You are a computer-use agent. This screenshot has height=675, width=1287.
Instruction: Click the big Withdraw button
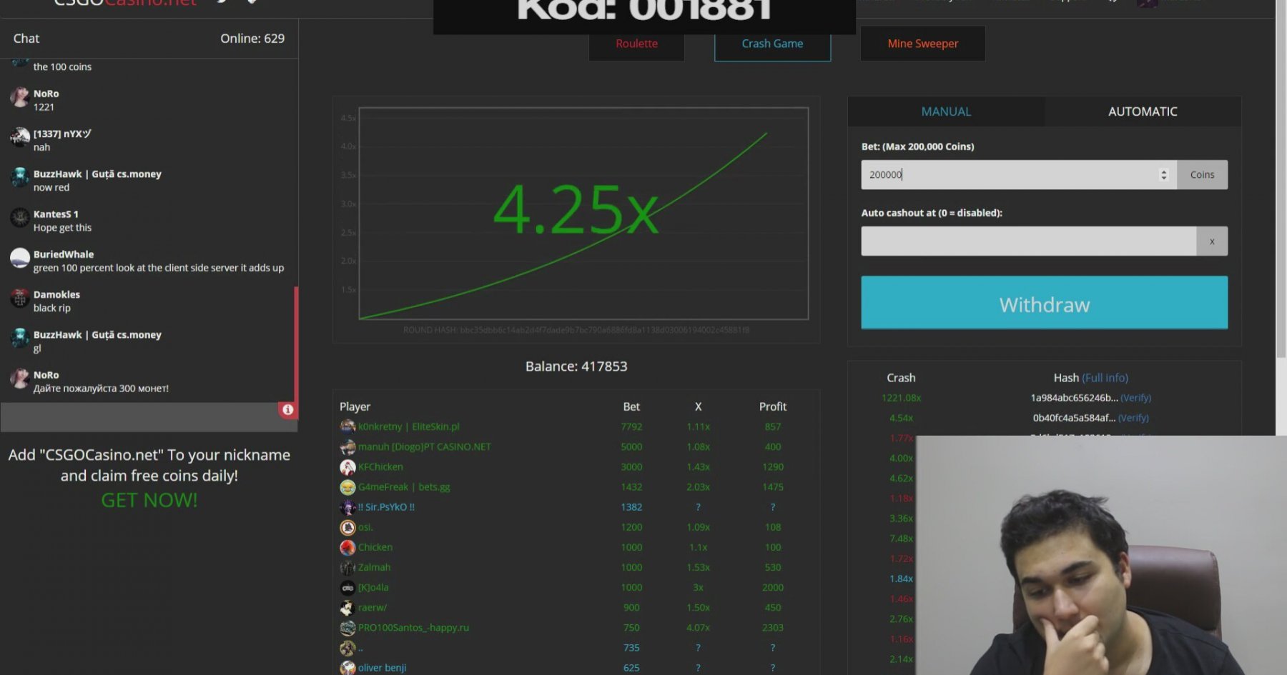1044,303
